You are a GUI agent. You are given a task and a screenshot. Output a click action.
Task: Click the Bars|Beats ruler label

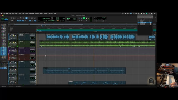point(12,26)
